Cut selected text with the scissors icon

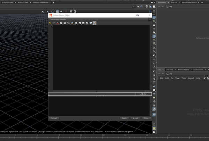click(x=58, y=23)
